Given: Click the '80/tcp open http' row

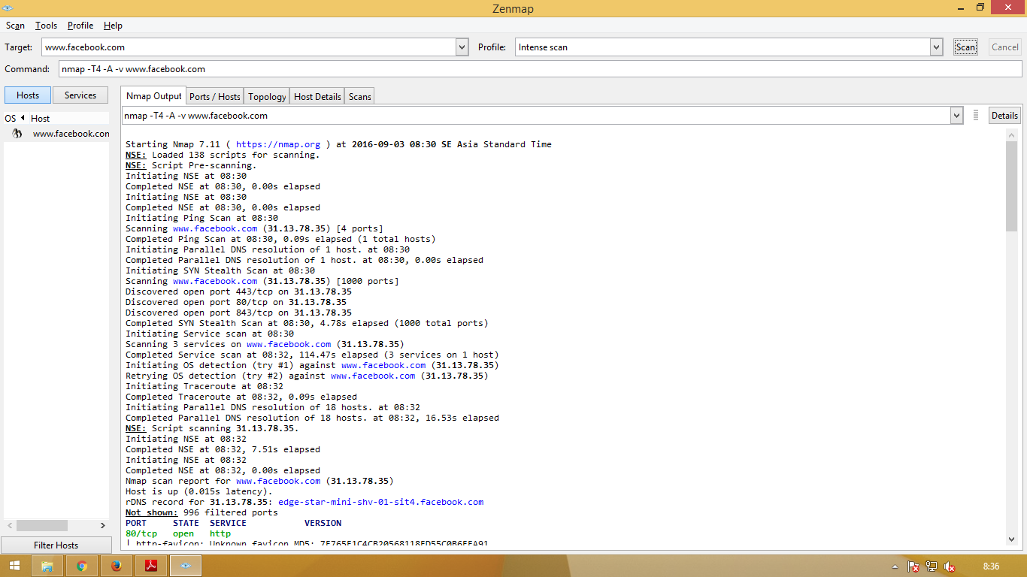Looking at the screenshot, I should [178, 533].
